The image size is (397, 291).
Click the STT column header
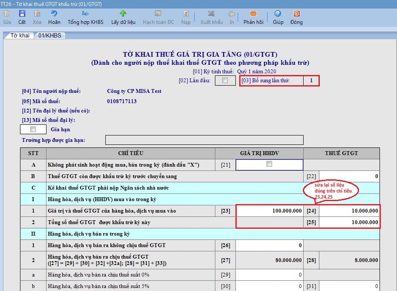pyautogui.click(x=33, y=153)
